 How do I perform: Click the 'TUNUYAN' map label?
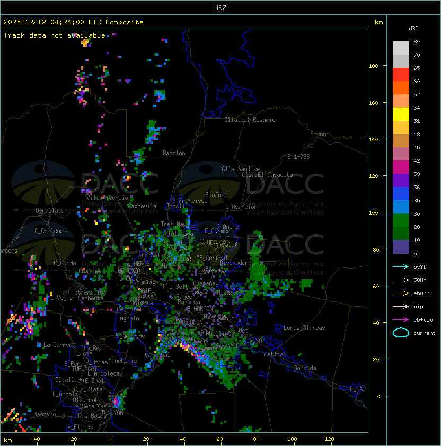click(112, 413)
